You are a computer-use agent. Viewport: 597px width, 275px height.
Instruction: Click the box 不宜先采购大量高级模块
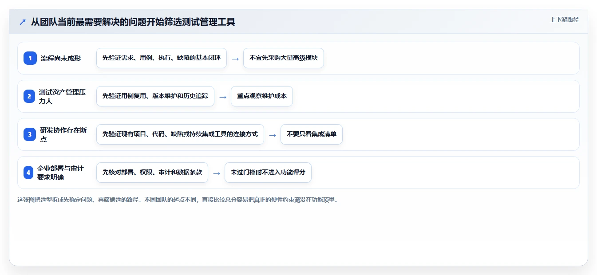click(x=284, y=58)
